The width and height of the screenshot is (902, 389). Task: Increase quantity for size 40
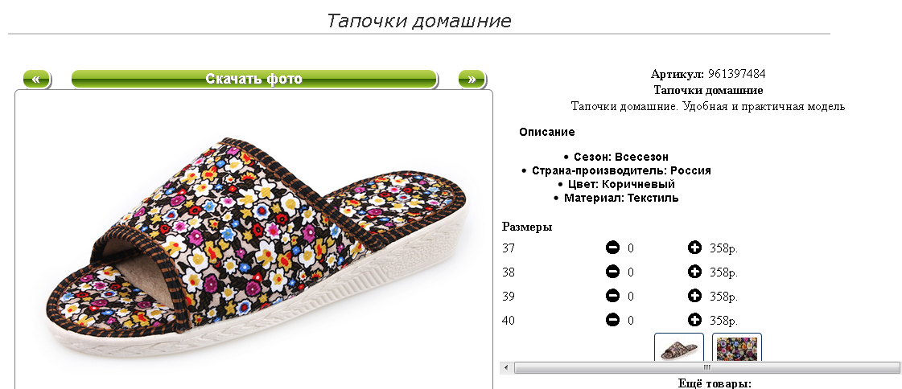tap(694, 319)
